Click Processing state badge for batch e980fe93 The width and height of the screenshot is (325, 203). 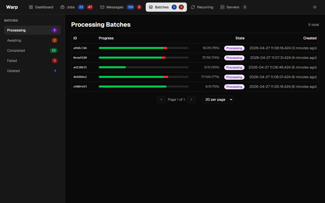tap(234, 87)
